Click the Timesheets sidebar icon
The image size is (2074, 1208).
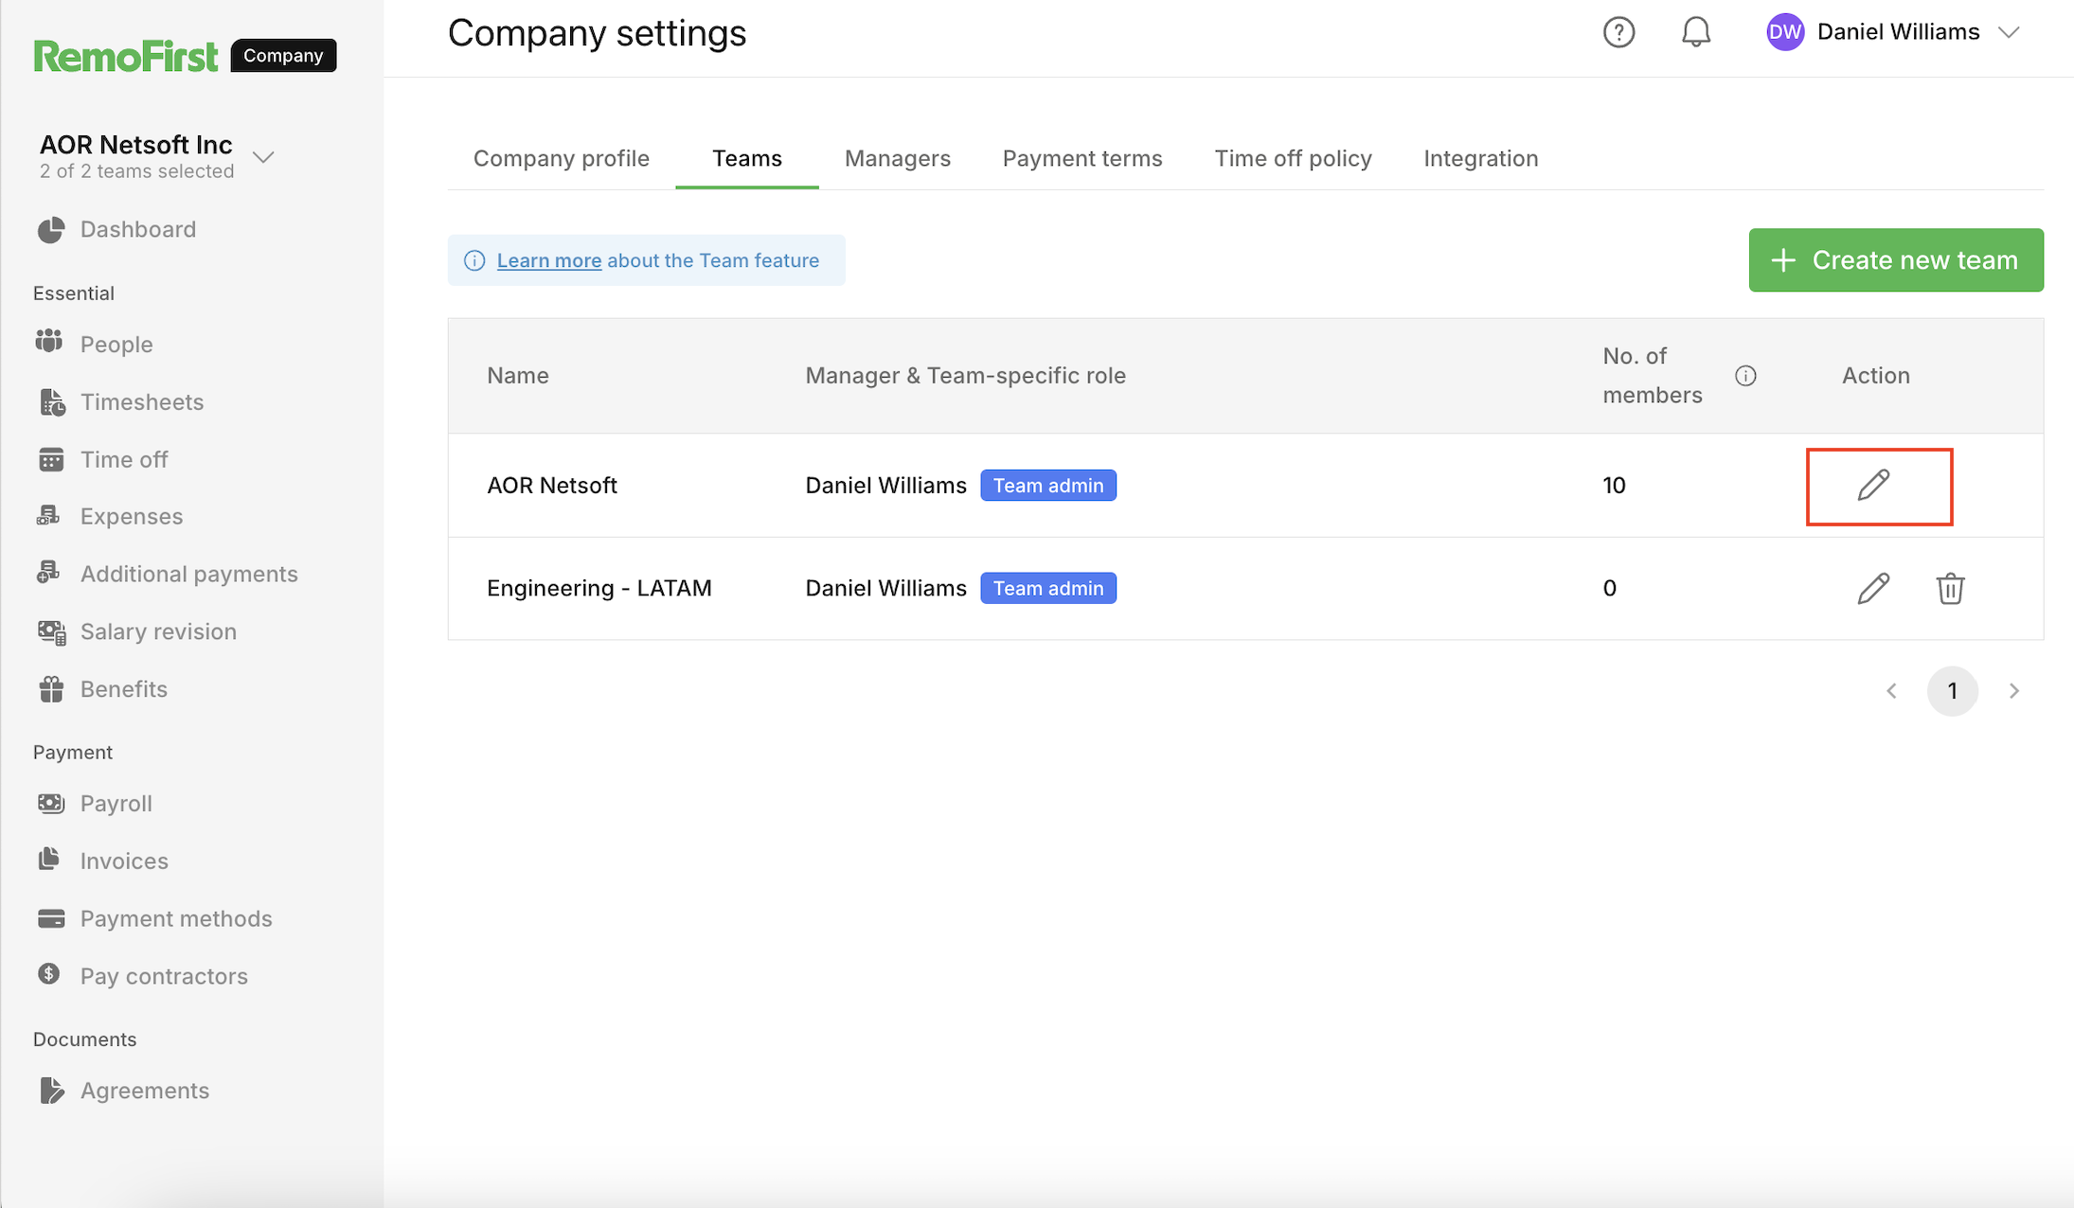(x=52, y=401)
